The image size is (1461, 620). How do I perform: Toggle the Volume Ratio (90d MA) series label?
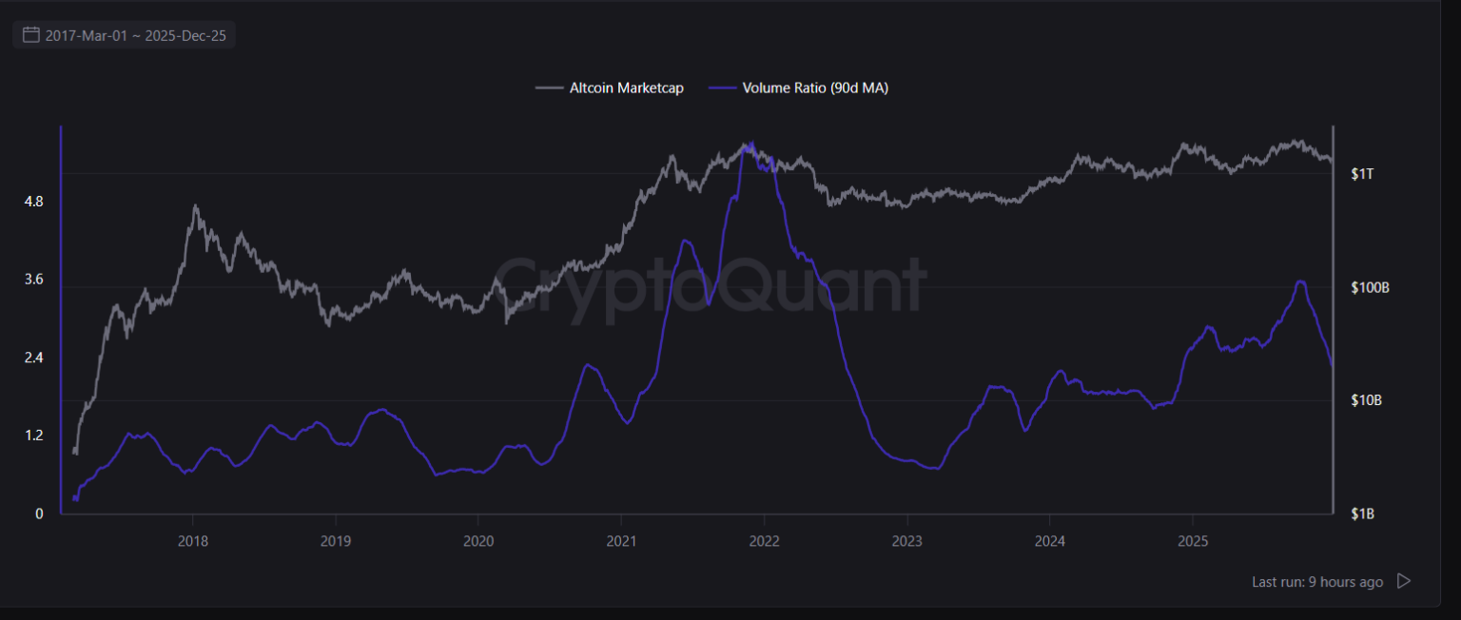click(815, 88)
